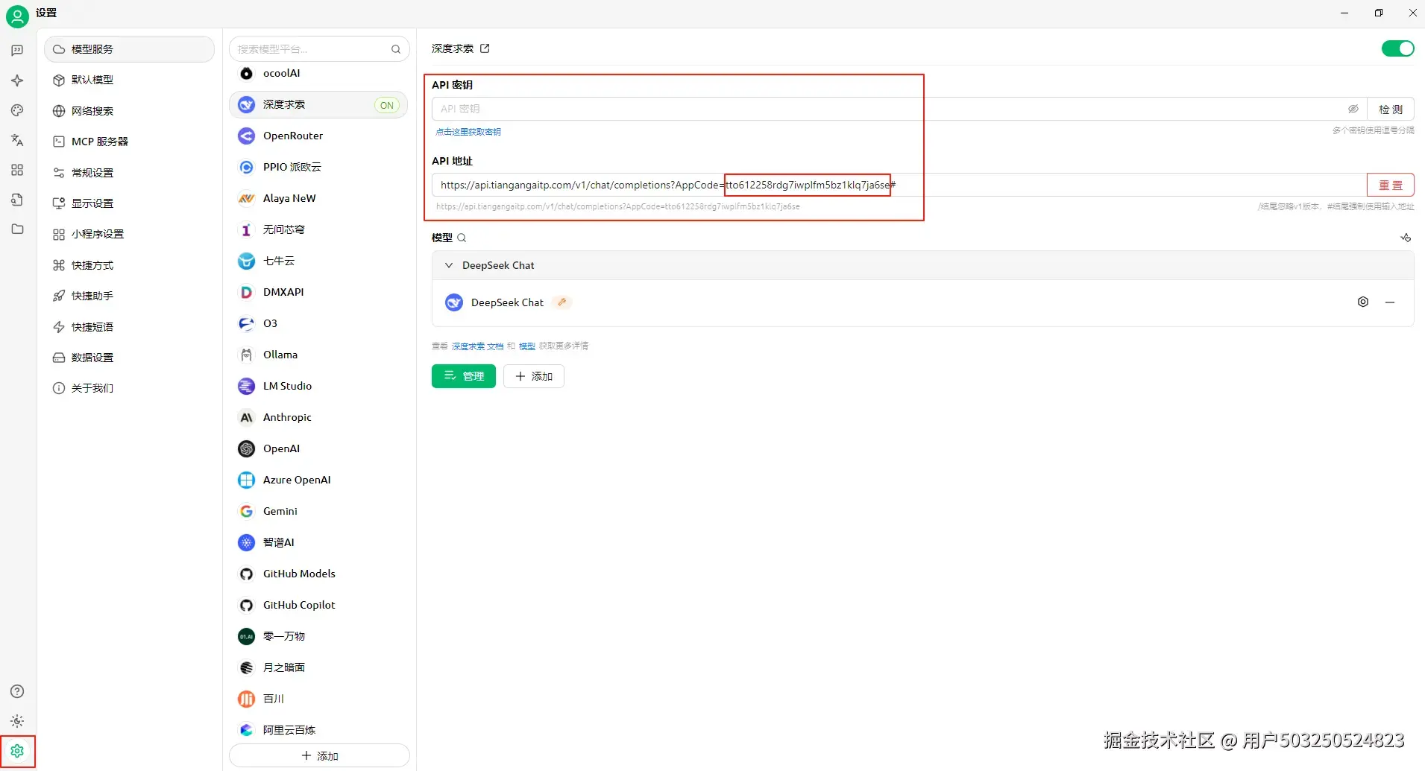The height and width of the screenshot is (771, 1425).
Task: Select the Azure OpenAI provider
Action: coord(319,480)
